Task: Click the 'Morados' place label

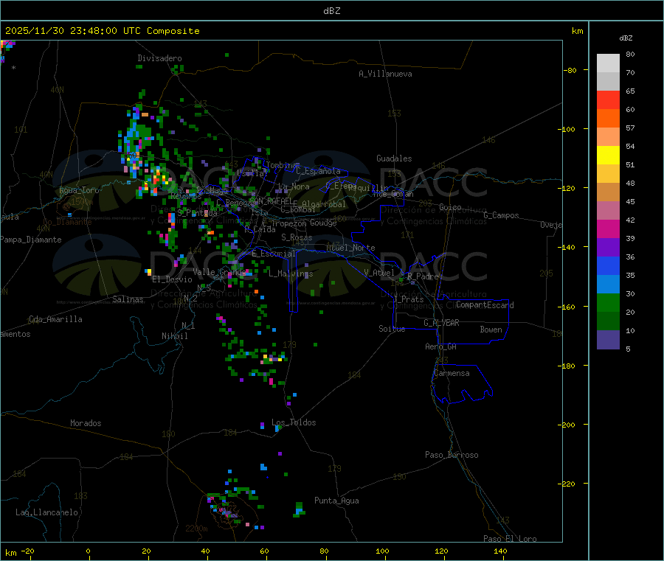Action: tap(86, 423)
